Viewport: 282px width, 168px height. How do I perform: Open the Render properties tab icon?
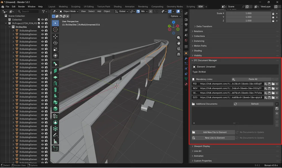tap(186, 19)
